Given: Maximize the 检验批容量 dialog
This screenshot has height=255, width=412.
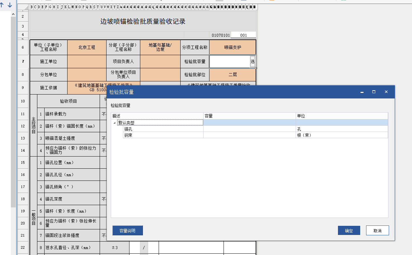Looking at the screenshot, I should pos(374,92).
